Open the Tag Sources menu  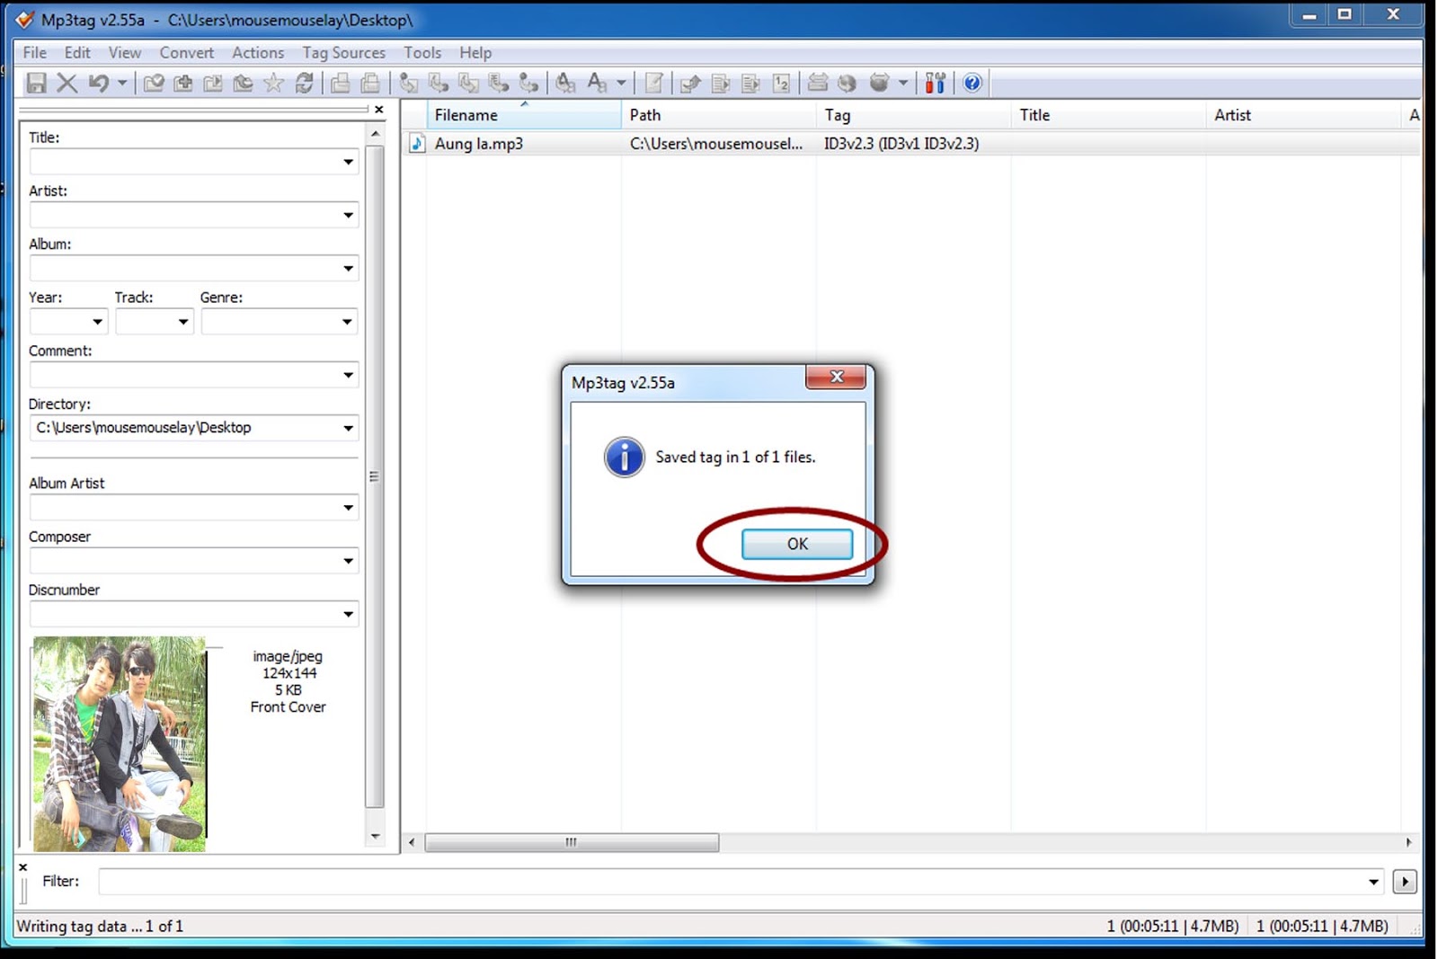click(343, 52)
